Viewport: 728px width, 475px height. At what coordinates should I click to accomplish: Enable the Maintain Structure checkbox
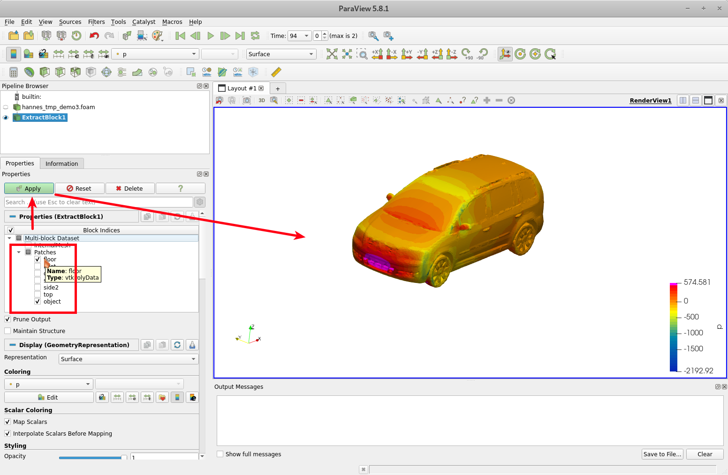pos(8,331)
